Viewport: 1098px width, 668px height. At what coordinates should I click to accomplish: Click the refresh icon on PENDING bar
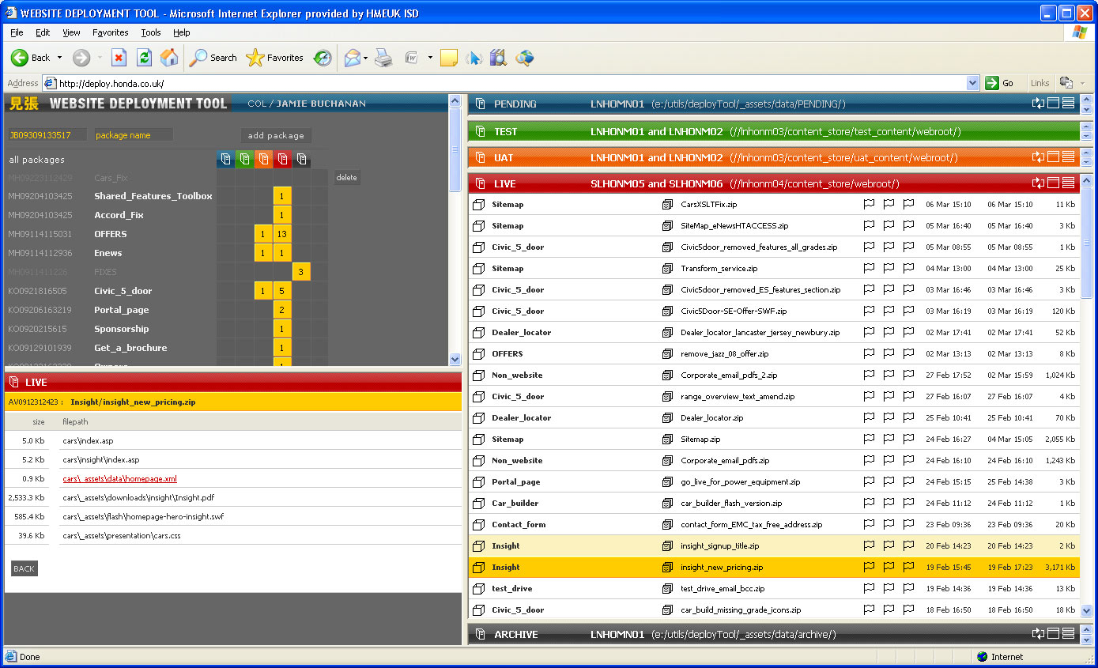coord(1038,104)
